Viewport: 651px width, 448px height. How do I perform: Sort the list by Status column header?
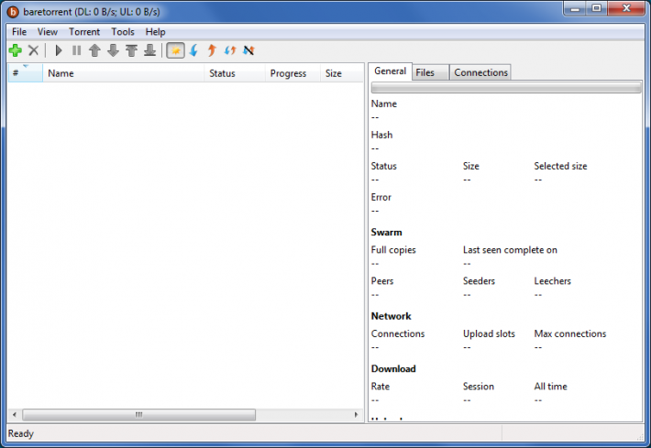click(x=235, y=73)
